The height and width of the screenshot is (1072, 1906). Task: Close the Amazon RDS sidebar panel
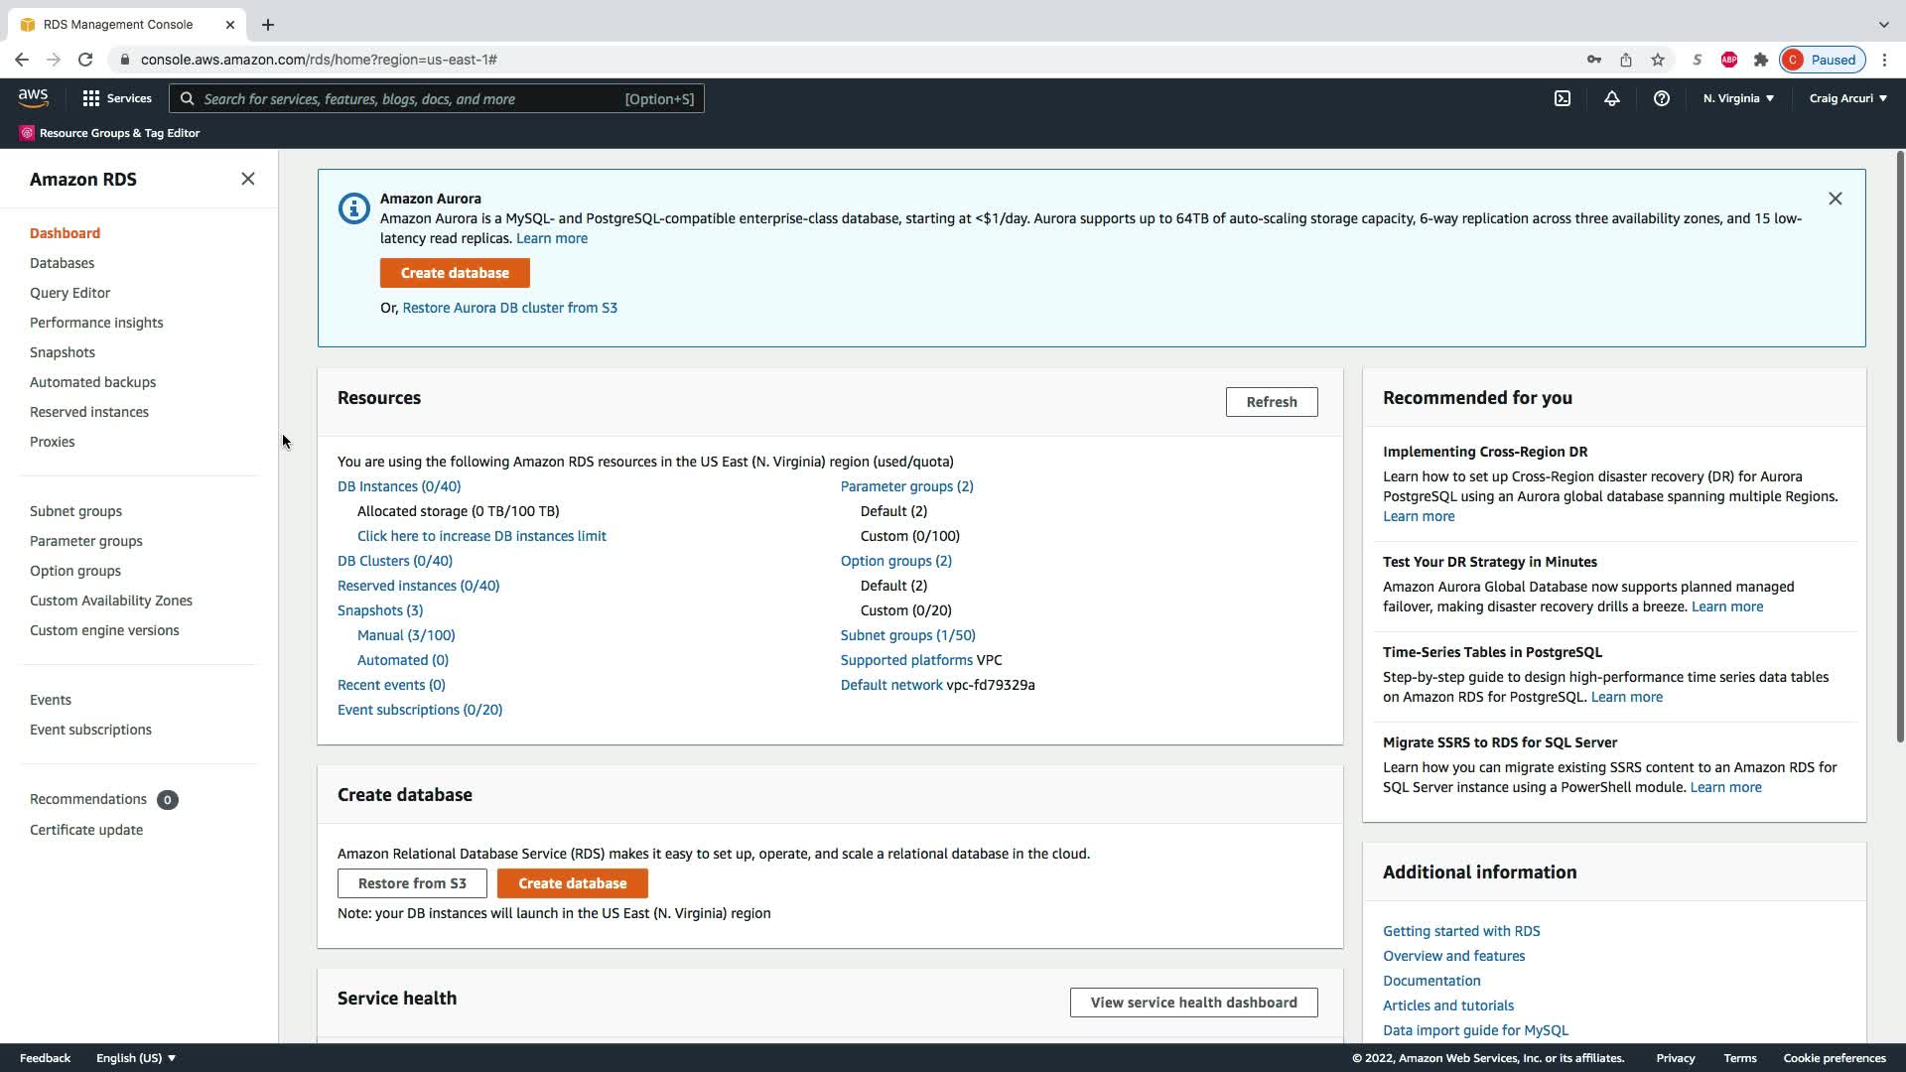click(x=247, y=179)
